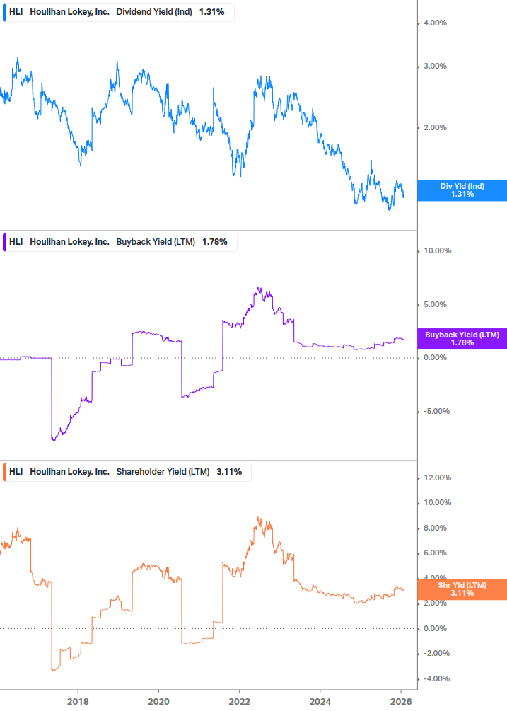Click the purple color bar of the Buyback Yield legend
Viewport: 507px width, 711px height.
[4, 242]
